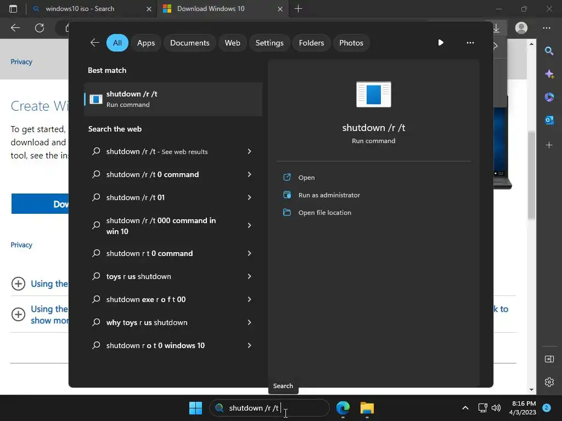562x421 pixels.
Task: Click the Open action icon
Action: [287, 177]
